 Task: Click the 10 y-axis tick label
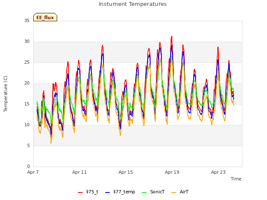click(x=27, y=125)
